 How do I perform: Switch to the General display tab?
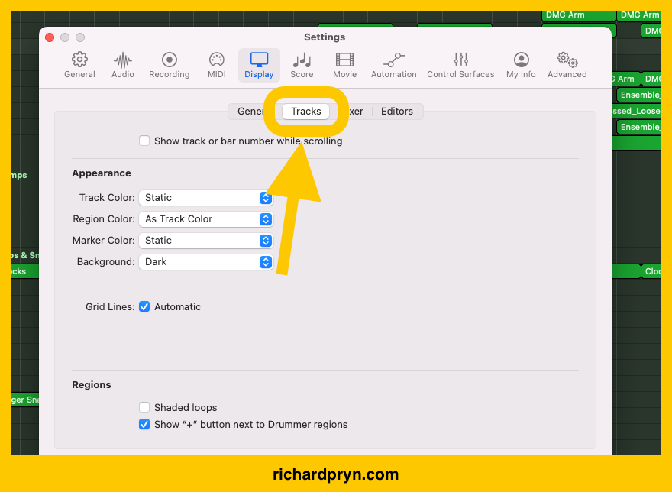[x=251, y=111]
